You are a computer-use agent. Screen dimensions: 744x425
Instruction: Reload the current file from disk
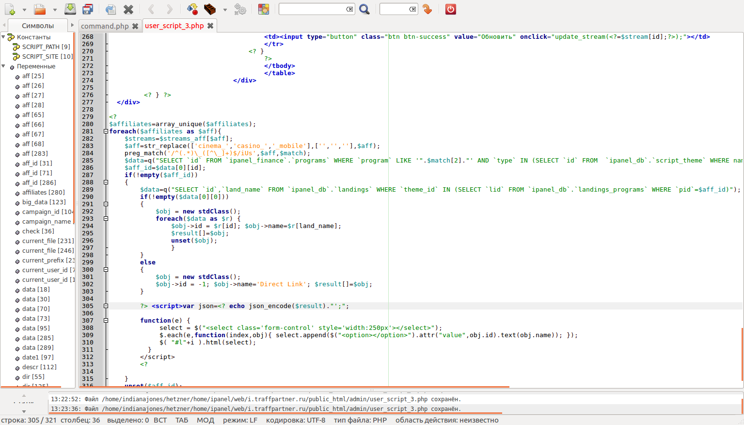[111, 9]
